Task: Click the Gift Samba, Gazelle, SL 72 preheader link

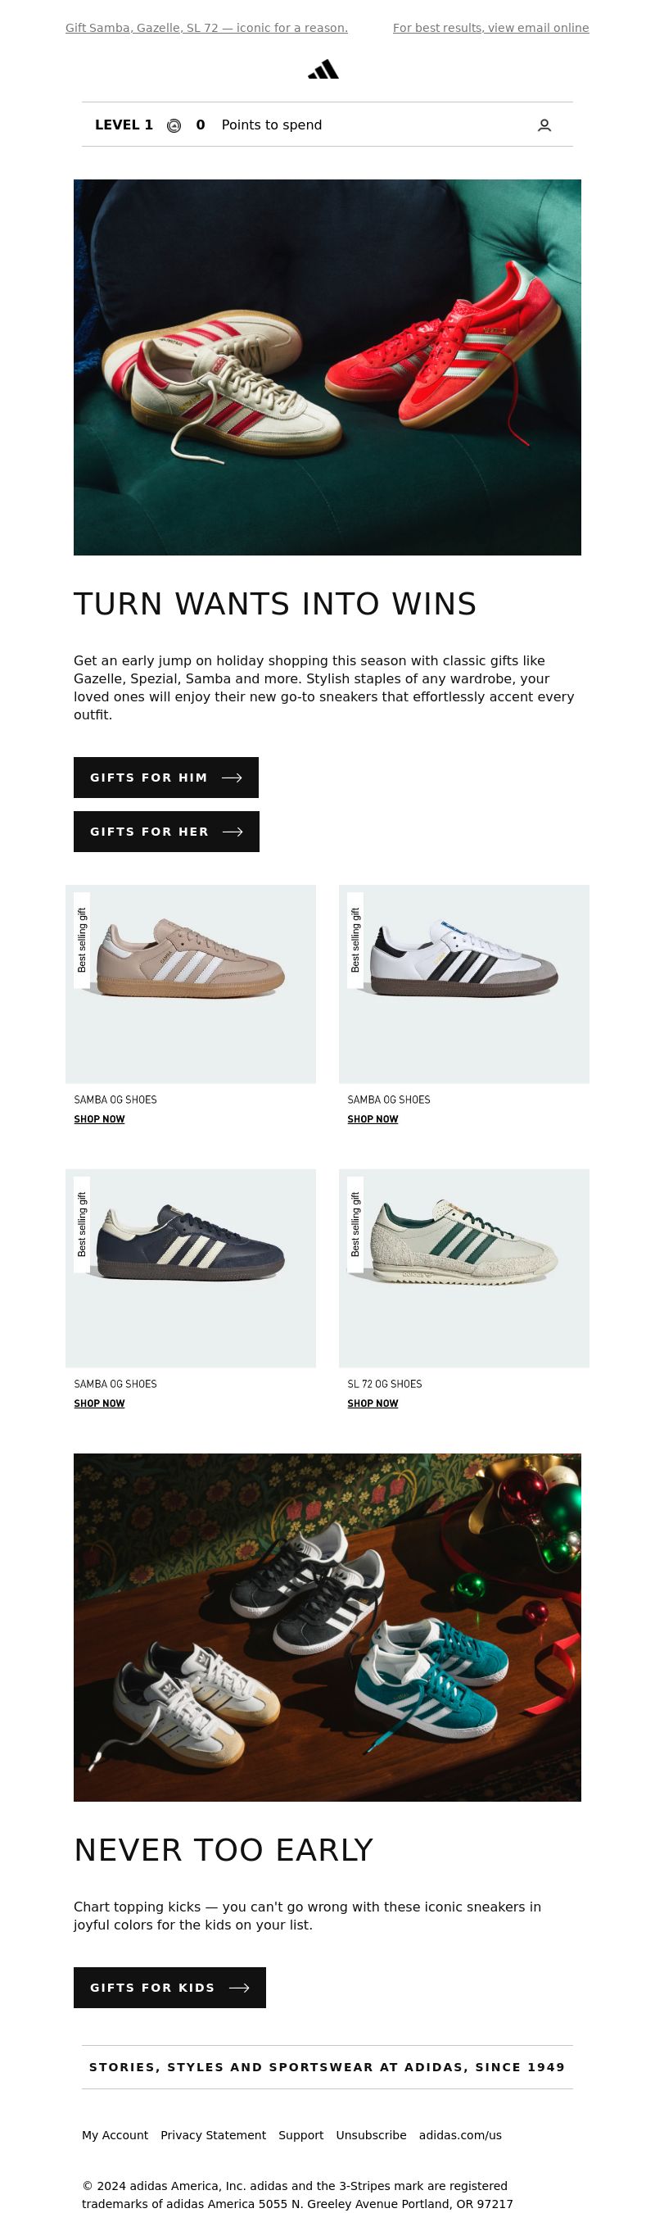Action: click(x=206, y=29)
